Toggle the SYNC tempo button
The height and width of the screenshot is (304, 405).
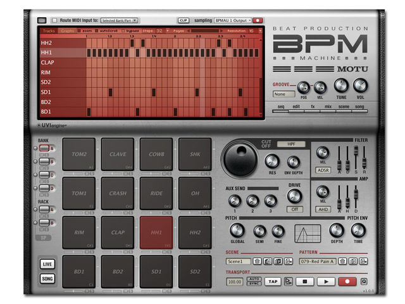point(254,284)
